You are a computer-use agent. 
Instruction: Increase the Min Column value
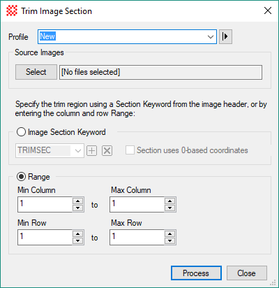click(x=77, y=201)
